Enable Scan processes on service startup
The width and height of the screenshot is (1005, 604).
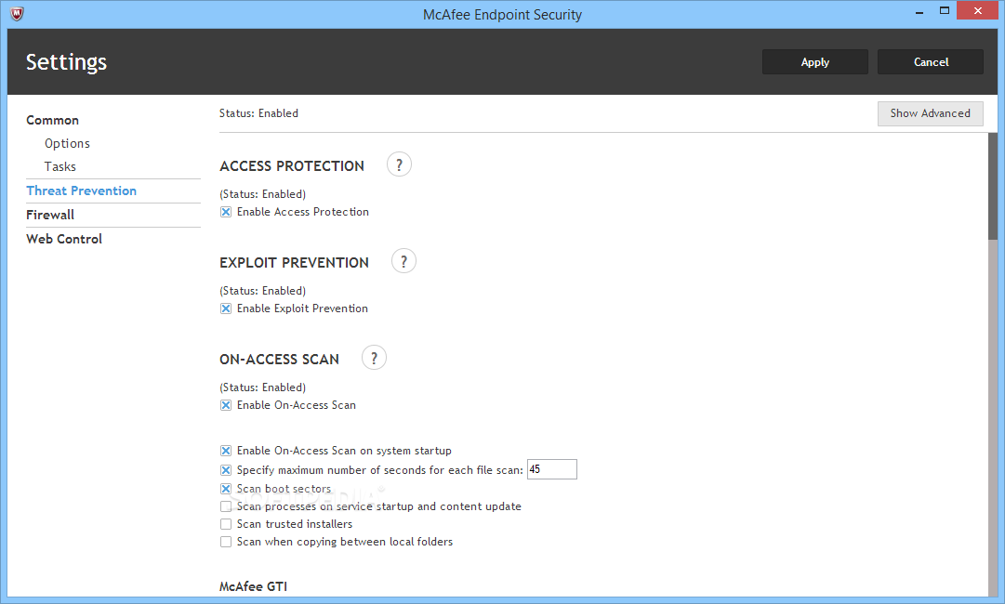[226, 506]
